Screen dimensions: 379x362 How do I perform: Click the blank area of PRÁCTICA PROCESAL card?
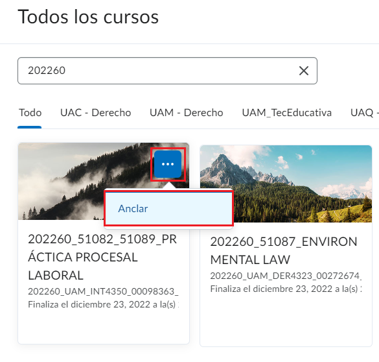point(104,327)
